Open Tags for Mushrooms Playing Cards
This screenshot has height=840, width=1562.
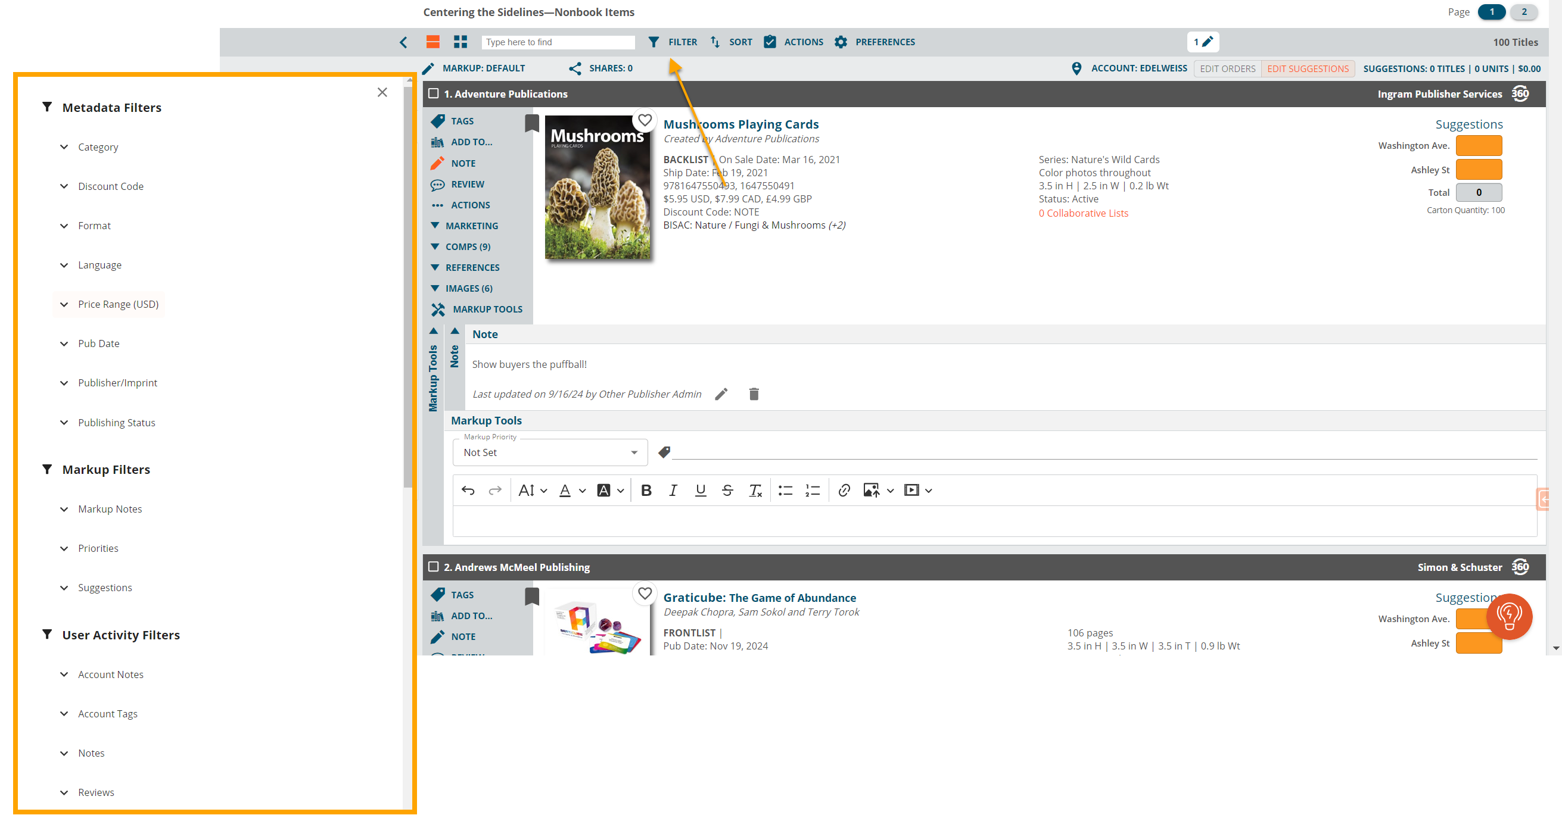point(452,121)
